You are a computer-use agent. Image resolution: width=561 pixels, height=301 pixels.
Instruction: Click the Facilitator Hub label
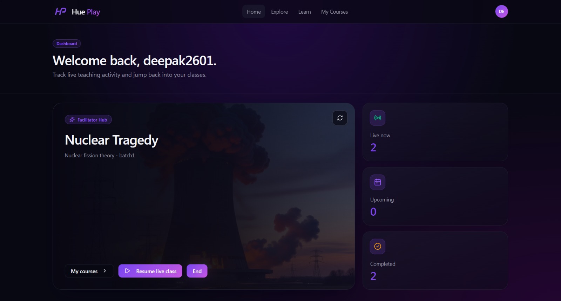point(92,120)
